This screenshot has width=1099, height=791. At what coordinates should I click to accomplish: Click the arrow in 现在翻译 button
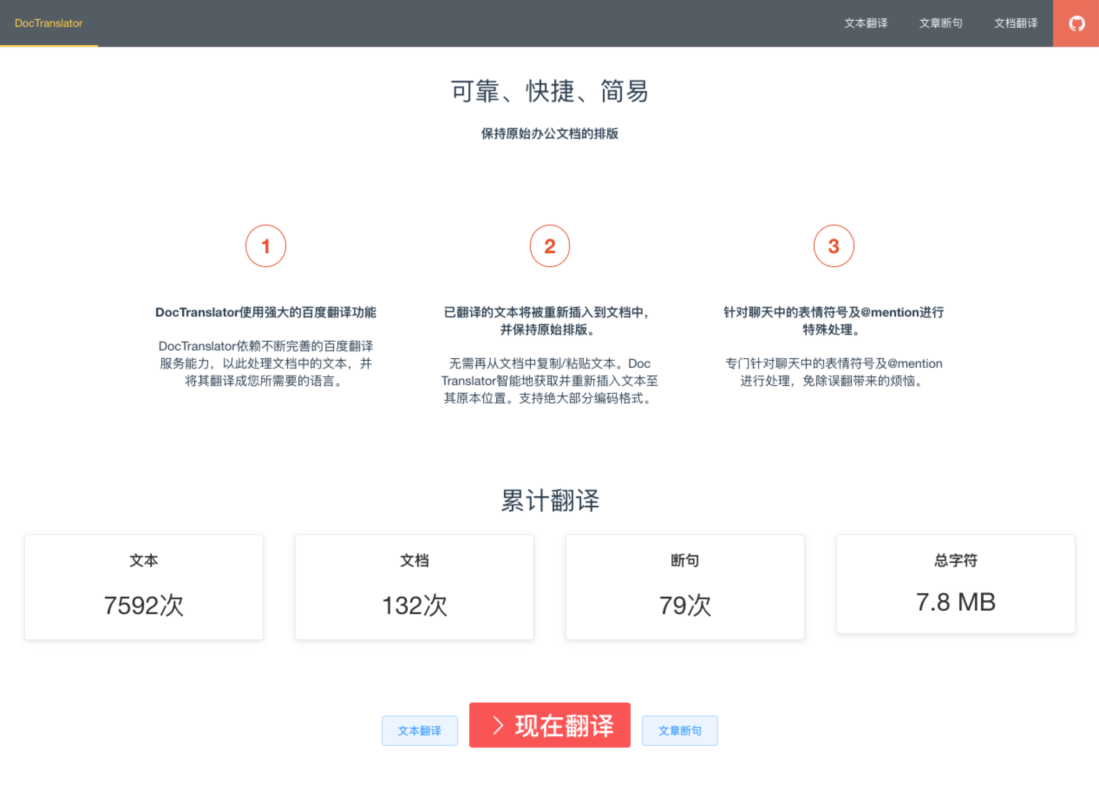click(x=497, y=725)
